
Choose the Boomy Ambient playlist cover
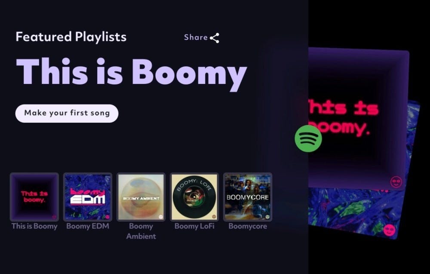pyautogui.click(x=141, y=197)
